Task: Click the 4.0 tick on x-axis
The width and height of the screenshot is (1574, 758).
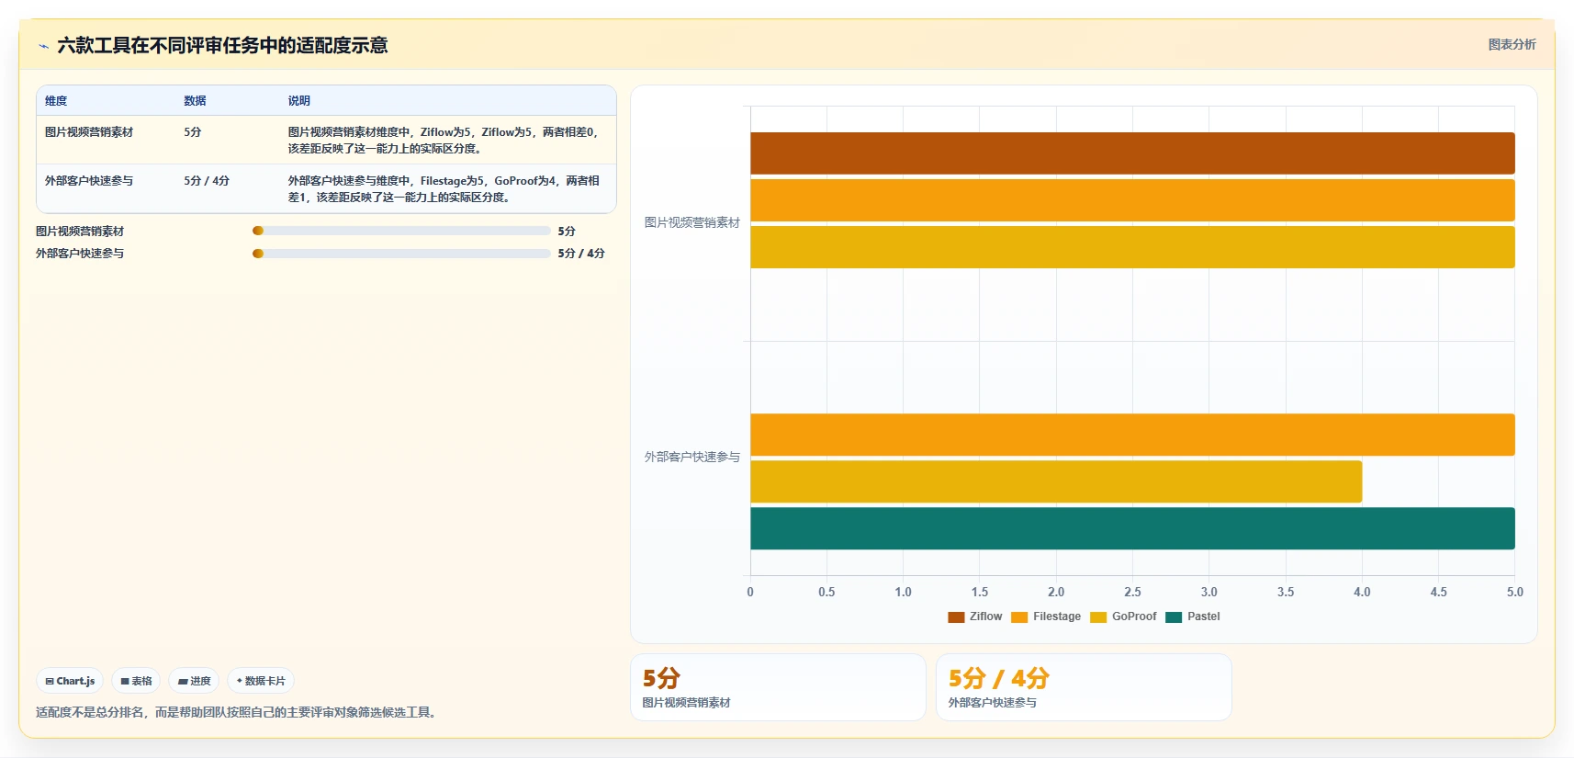Action: point(1362,592)
